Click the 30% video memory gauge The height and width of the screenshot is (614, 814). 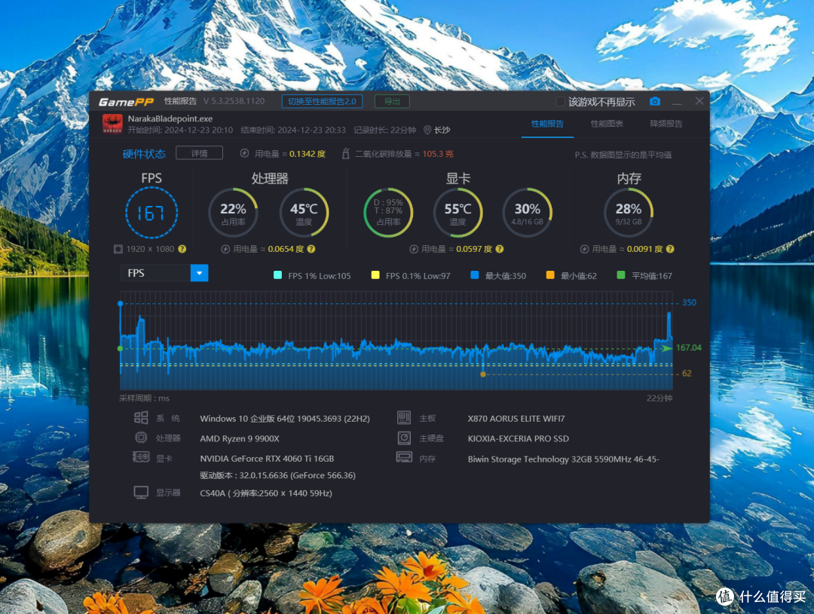pyautogui.click(x=528, y=213)
